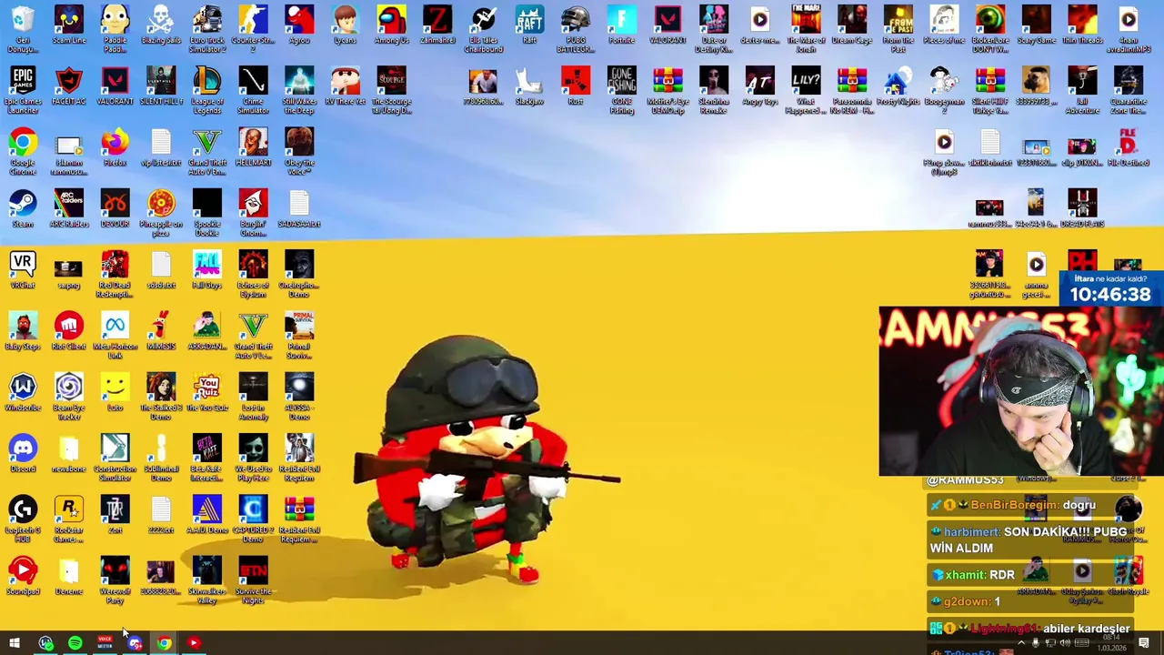This screenshot has height=655, width=1164.
Task: Launch File Destined icon
Action: coord(1128,147)
